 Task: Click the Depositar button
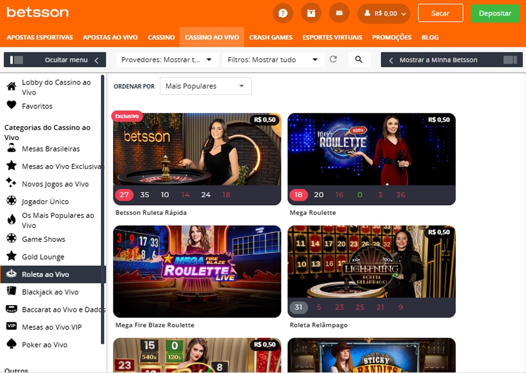coord(495,13)
